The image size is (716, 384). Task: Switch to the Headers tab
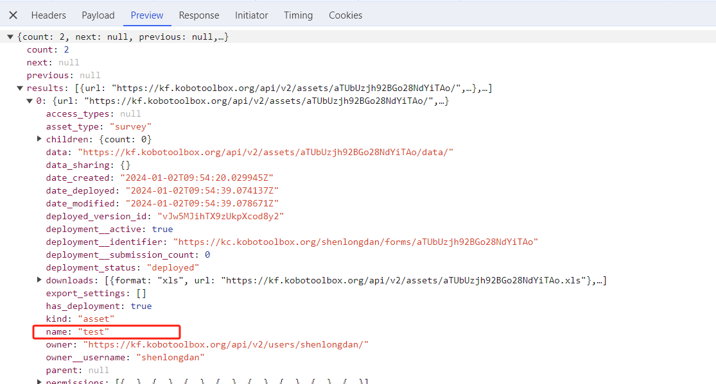click(x=48, y=15)
